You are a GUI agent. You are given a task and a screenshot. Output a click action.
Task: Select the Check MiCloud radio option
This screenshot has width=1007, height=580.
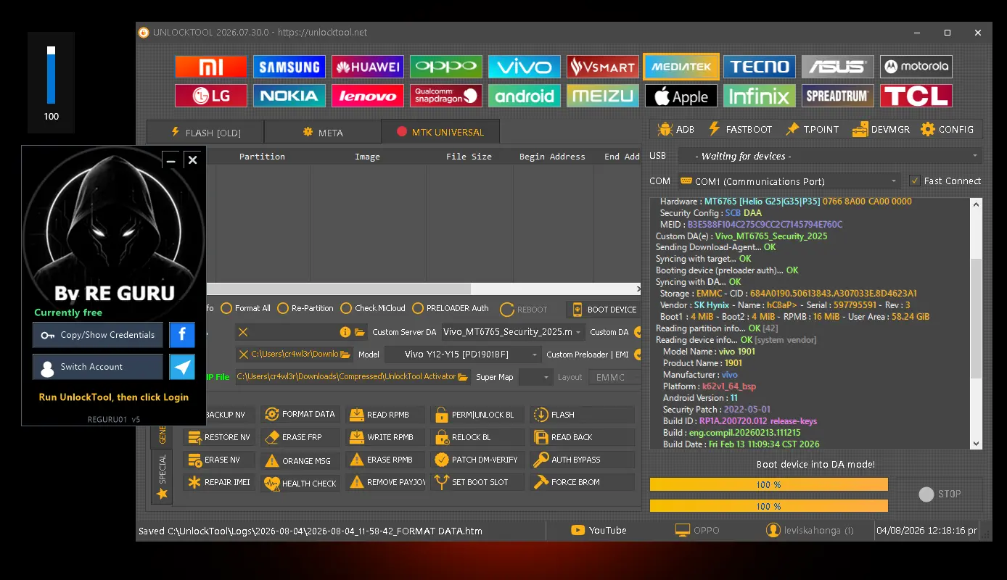coord(373,308)
